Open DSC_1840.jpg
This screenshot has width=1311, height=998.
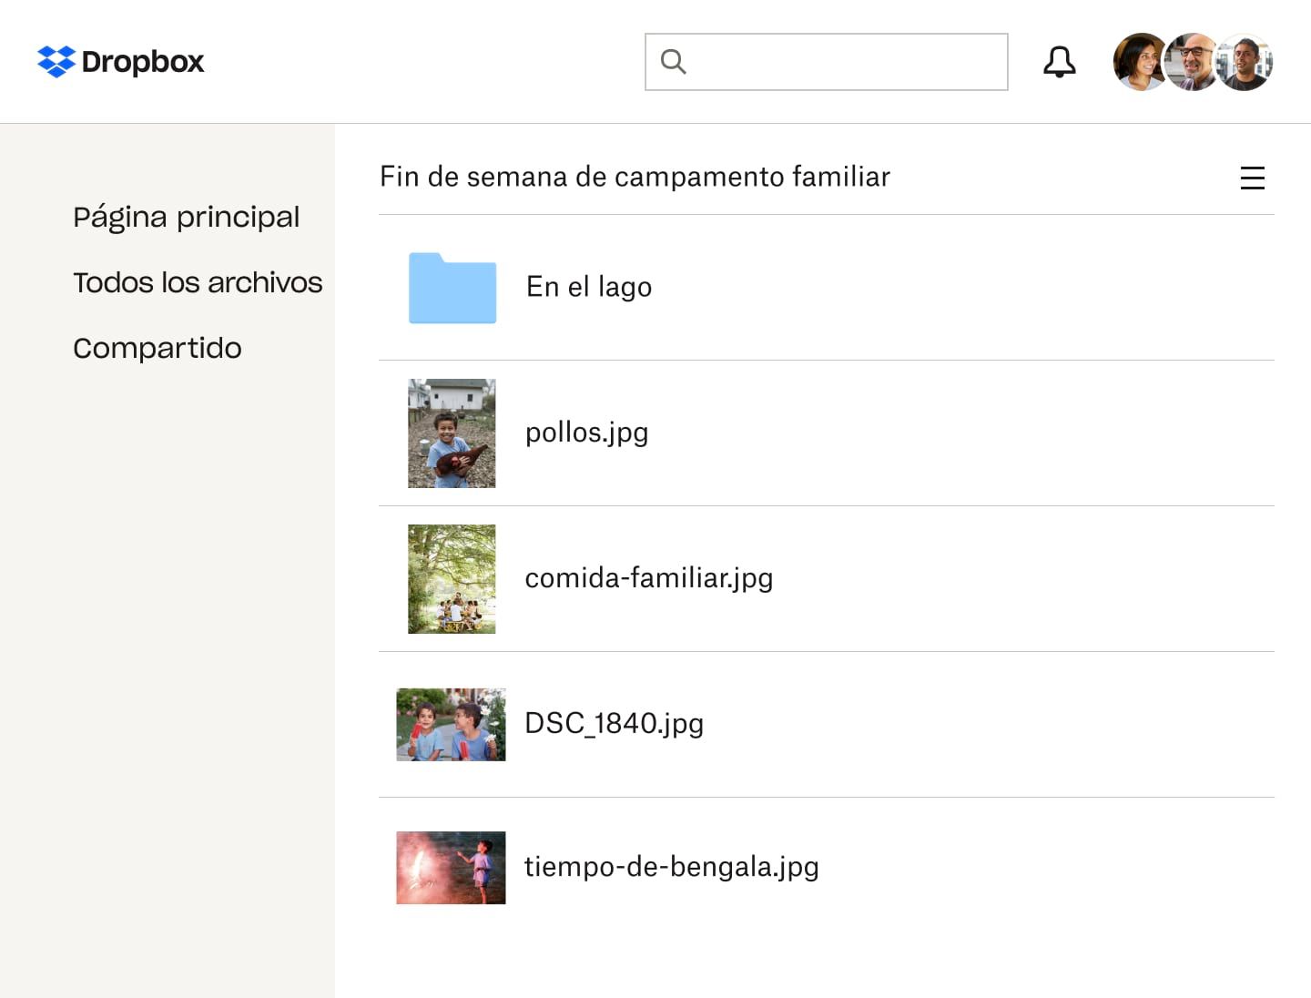(x=614, y=724)
